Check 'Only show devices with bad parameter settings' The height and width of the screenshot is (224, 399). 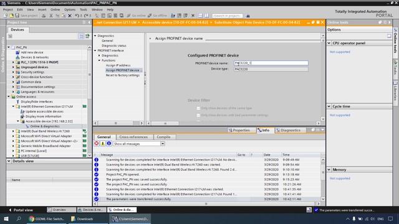coord(198,115)
